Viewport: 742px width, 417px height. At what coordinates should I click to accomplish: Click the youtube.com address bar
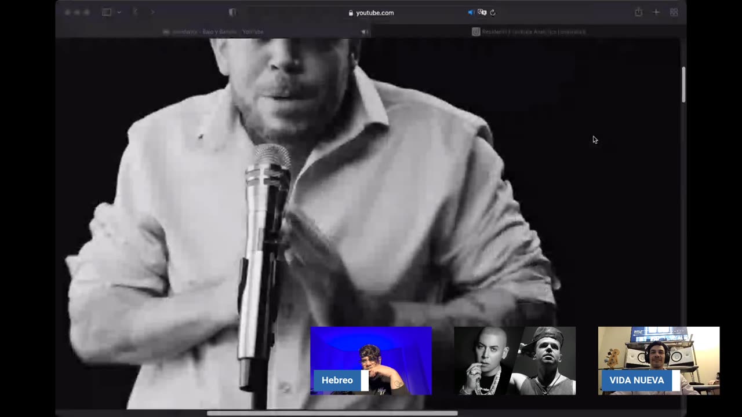tap(371, 12)
